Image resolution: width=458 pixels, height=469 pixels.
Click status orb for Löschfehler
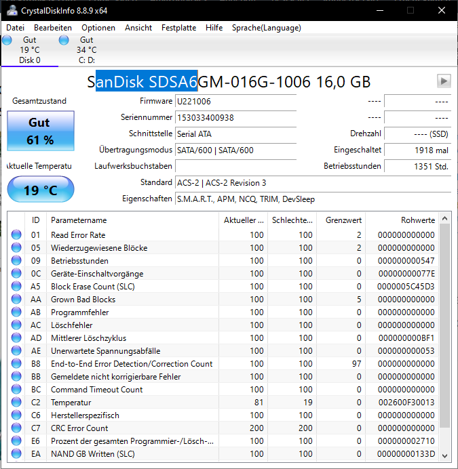tap(16, 325)
